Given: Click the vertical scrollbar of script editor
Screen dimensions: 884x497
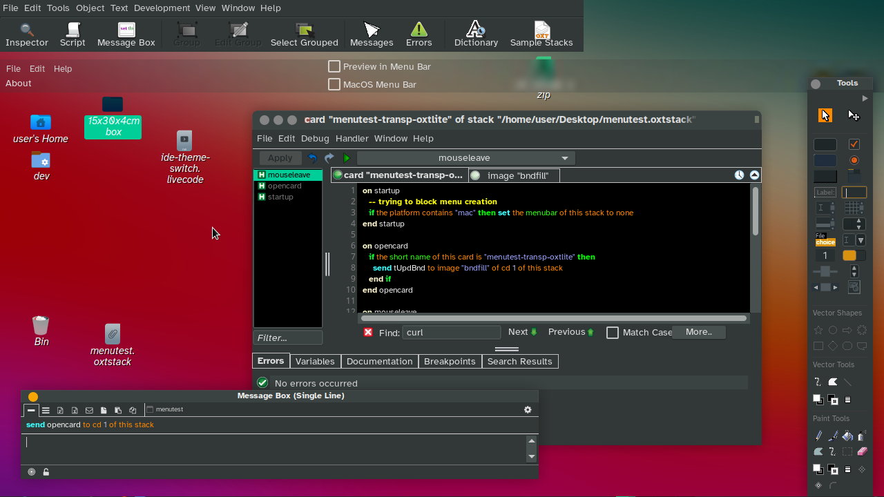Looking at the screenshot, I should (756, 213).
